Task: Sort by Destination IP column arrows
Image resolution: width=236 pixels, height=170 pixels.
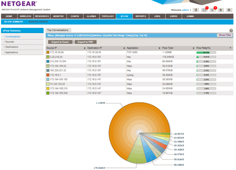Action: [124, 48]
